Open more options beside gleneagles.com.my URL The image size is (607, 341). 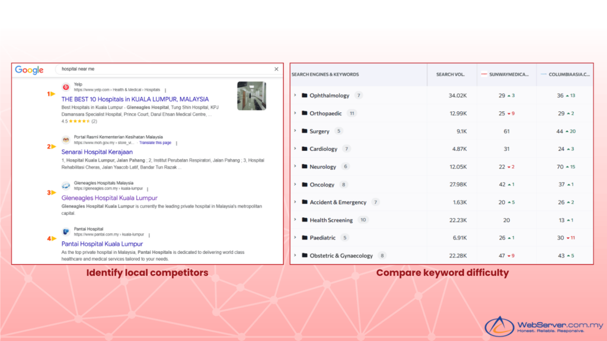(148, 189)
